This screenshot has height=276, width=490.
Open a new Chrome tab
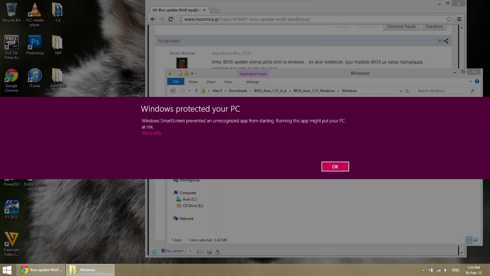215,10
